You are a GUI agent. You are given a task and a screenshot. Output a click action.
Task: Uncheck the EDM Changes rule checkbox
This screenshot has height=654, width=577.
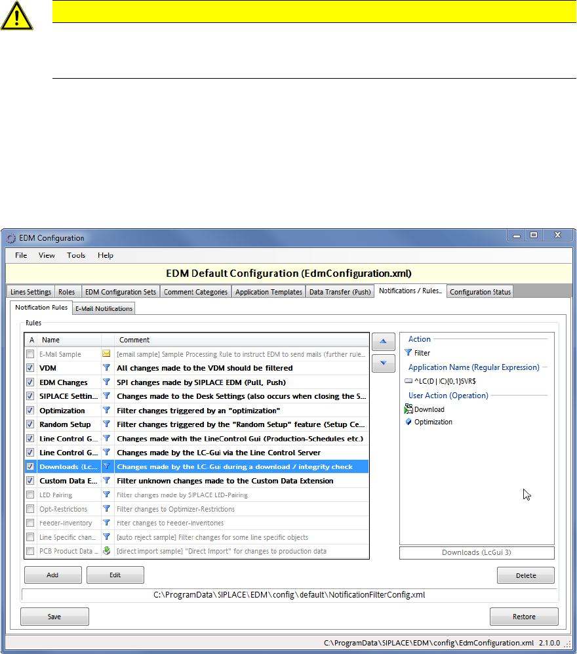30,382
